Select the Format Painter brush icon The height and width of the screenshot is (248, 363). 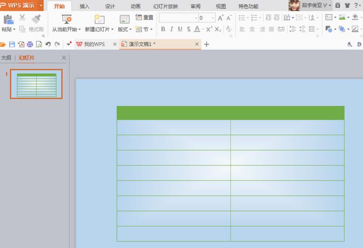(x=36, y=19)
